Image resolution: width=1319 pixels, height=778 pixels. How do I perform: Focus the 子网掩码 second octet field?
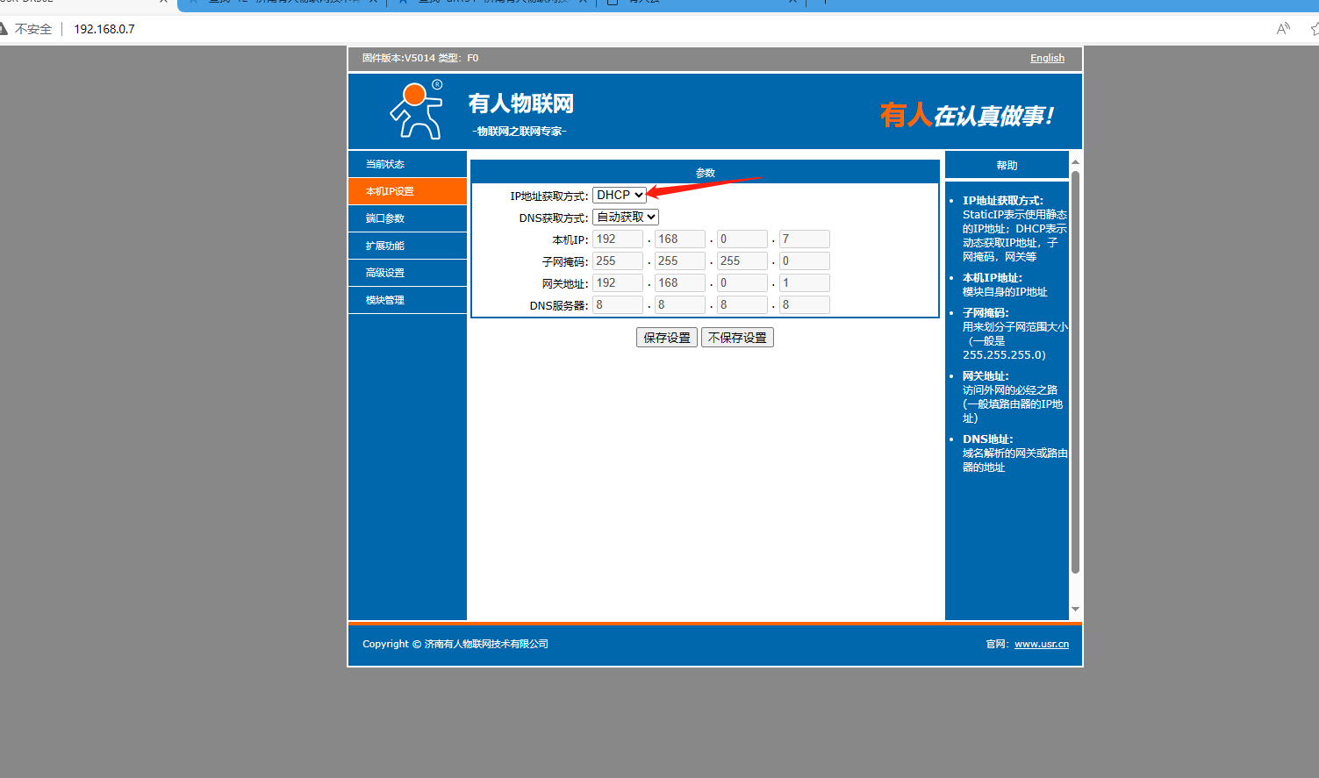(x=680, y=261)
